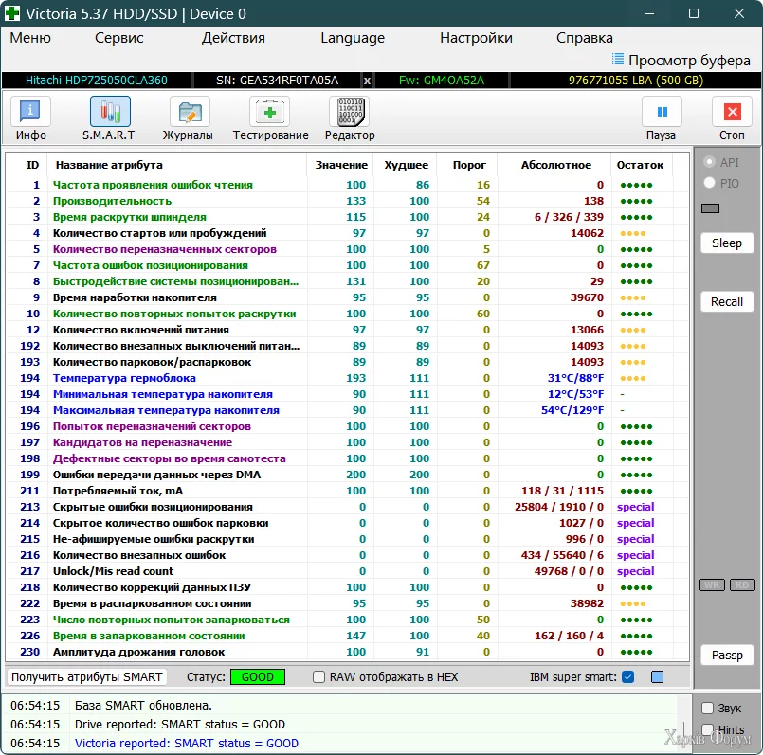Click the blue square next to IBM super smart
Viewport: 763px width, 755px height.
[x=657, y=677]
